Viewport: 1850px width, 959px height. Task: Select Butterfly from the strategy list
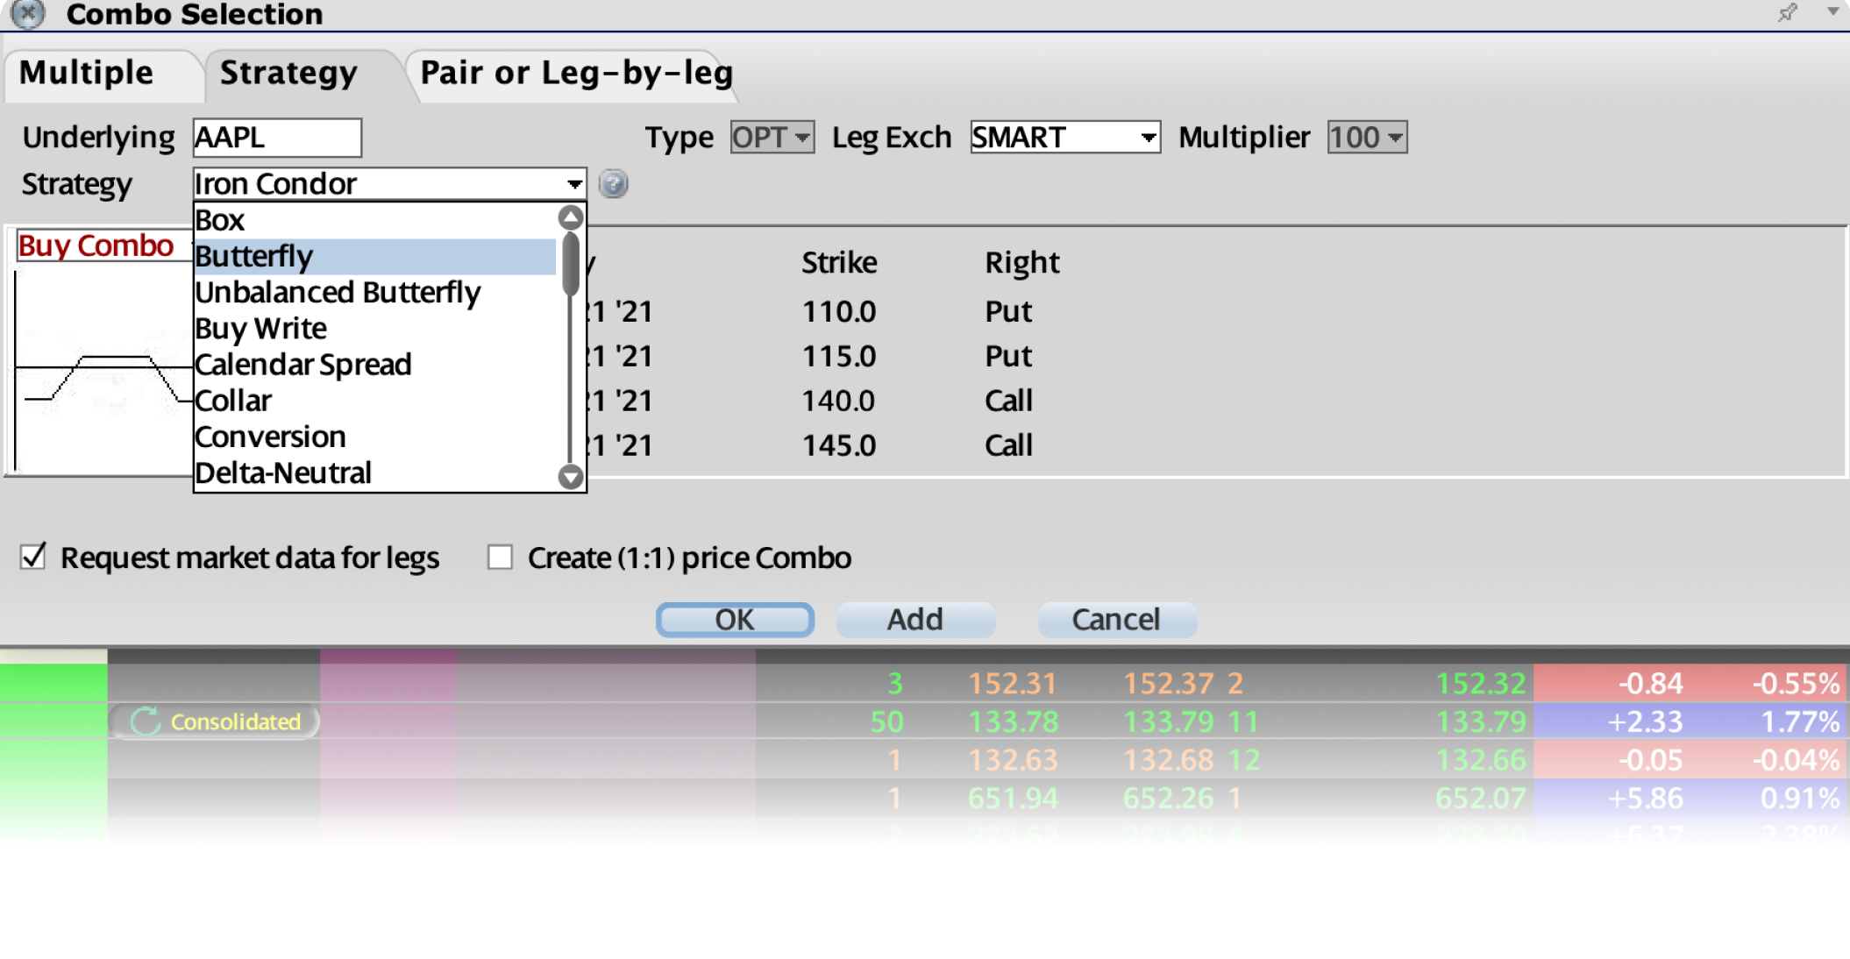click(x=374, y=256)
